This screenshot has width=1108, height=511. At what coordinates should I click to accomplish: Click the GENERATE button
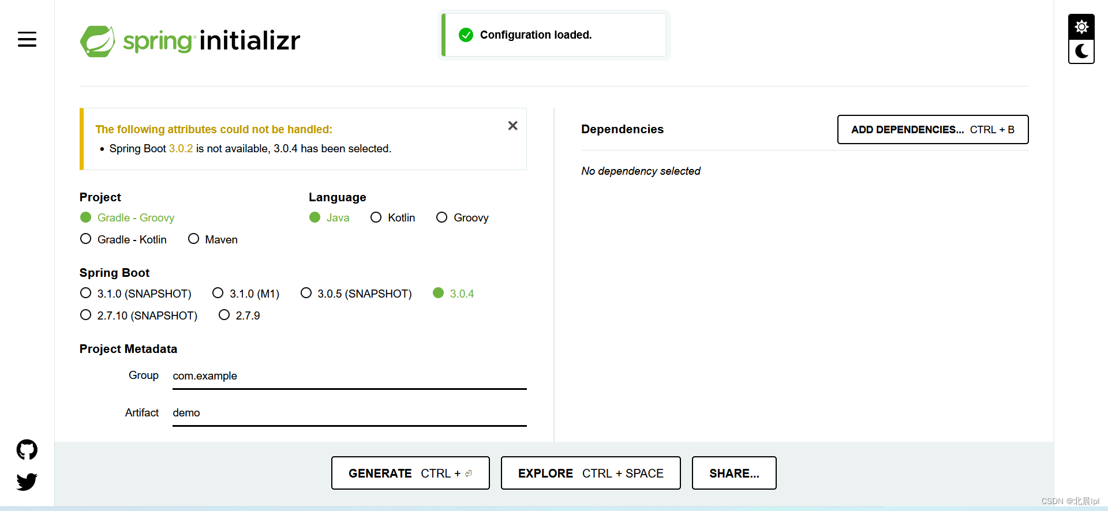coord(410,473)
